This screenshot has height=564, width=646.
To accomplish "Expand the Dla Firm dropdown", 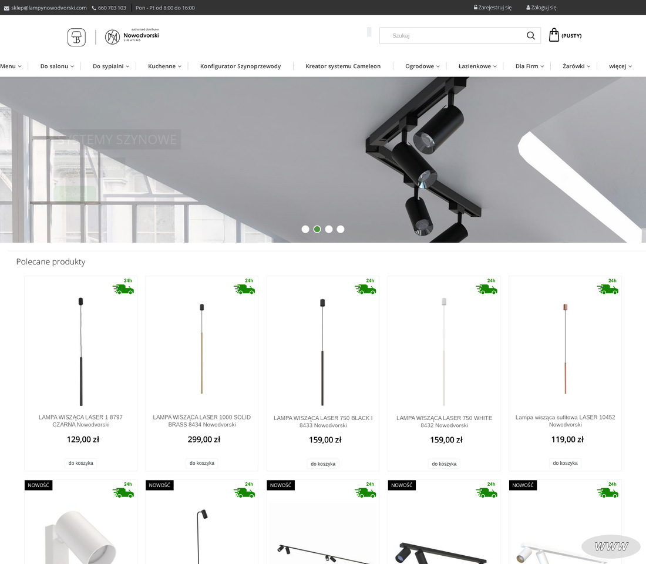I will click(530, 66).
